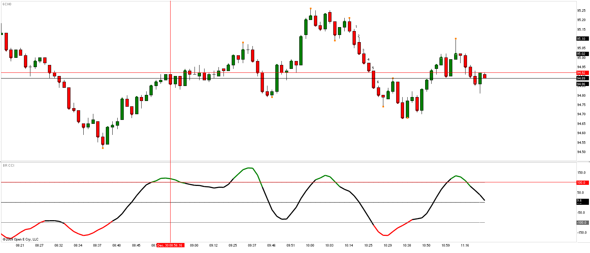Click the 50.0 CCI axis label
This screenshot has height=253, width=590.
coord(581,193)
